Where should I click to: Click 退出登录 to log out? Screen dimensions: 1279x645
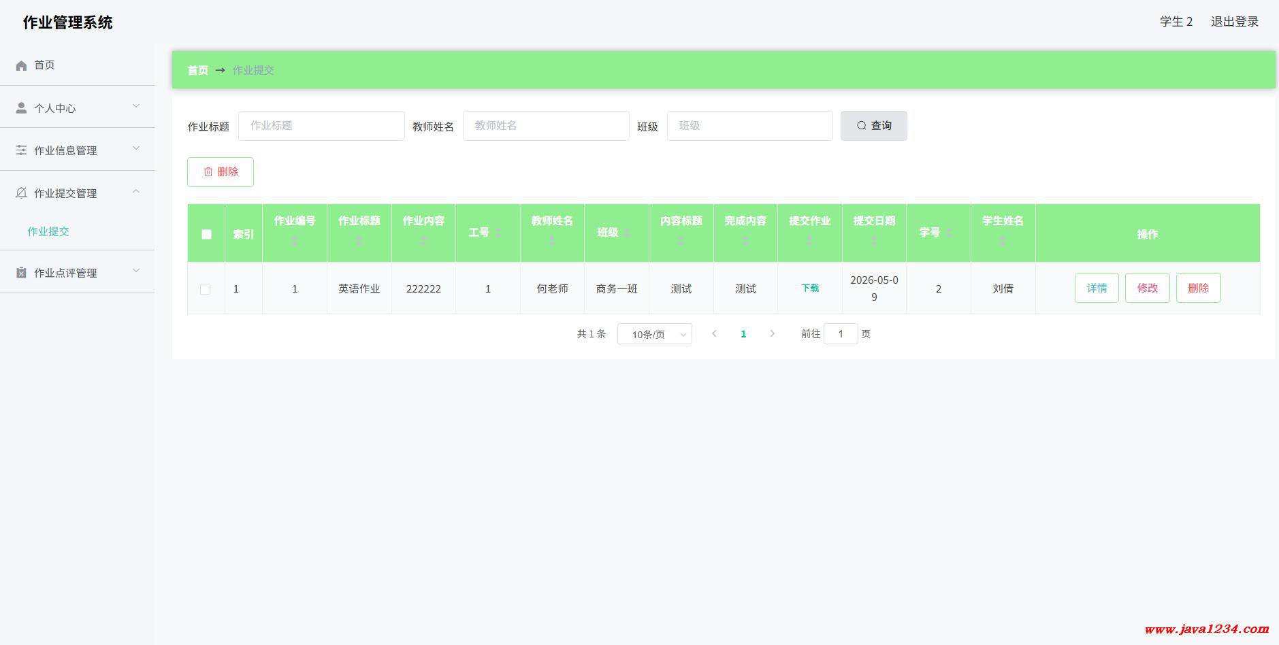point(1234,22)
